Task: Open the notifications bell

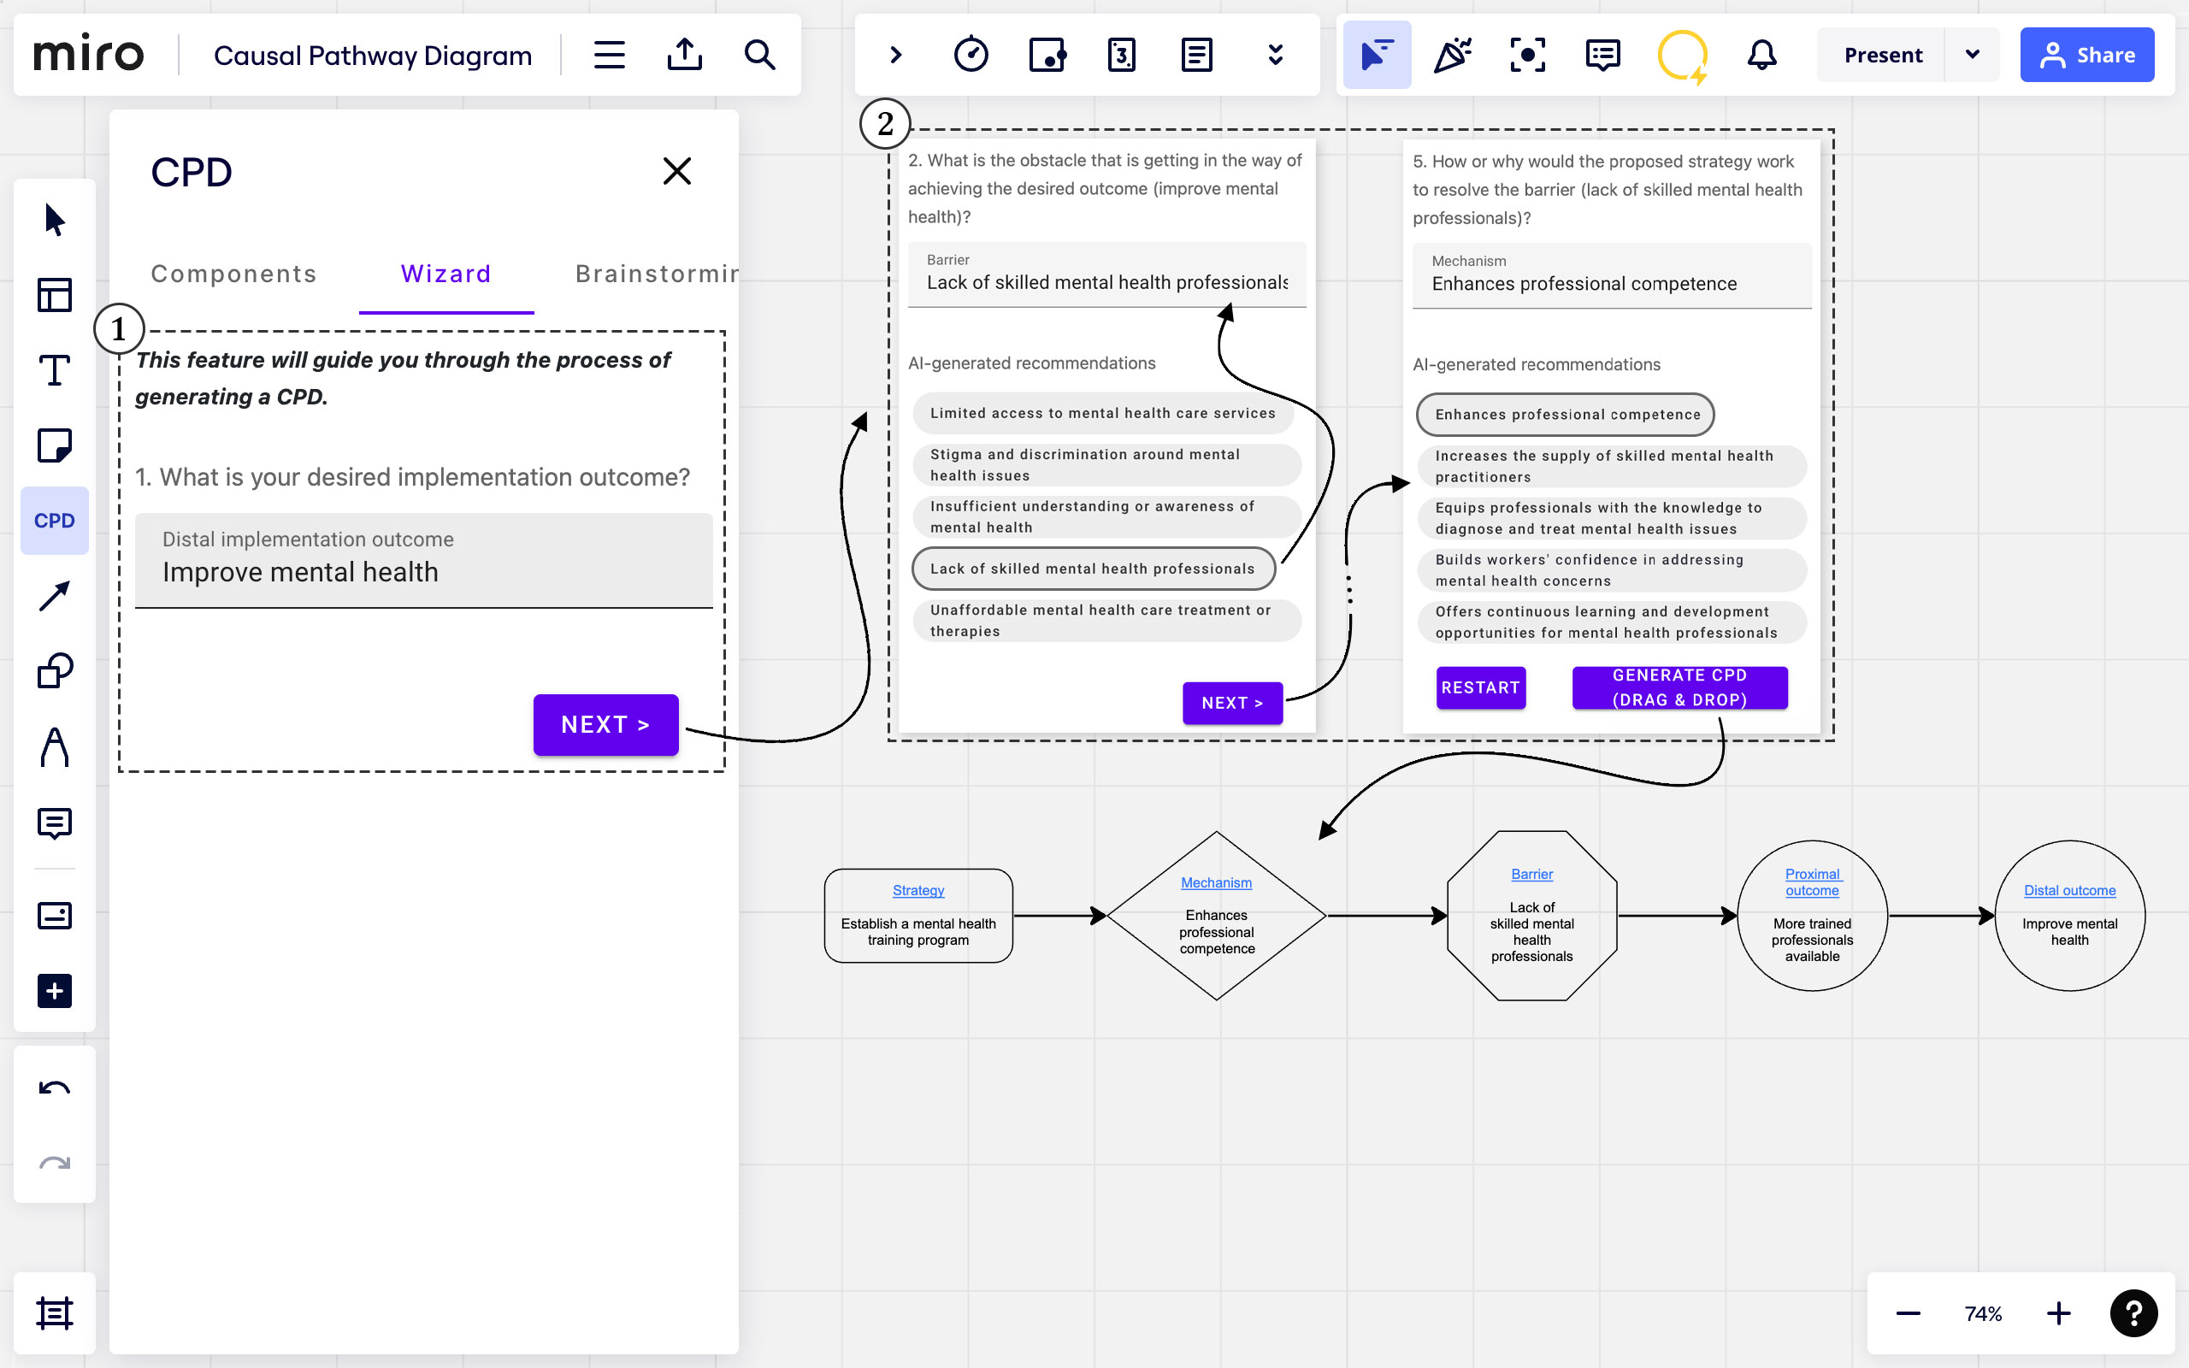Action: [x=1761, y=56]
